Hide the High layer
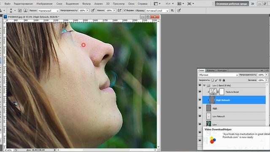The width and height of the screenshot is (270, 152). coord(200,108)
